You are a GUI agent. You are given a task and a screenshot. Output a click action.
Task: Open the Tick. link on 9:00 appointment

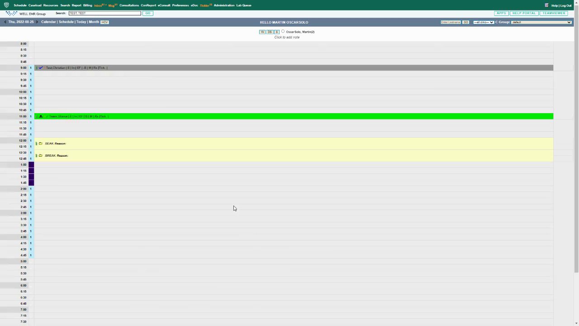click(102, 68)
